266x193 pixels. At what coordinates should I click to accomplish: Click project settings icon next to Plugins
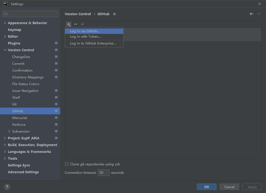coord(56,43)
